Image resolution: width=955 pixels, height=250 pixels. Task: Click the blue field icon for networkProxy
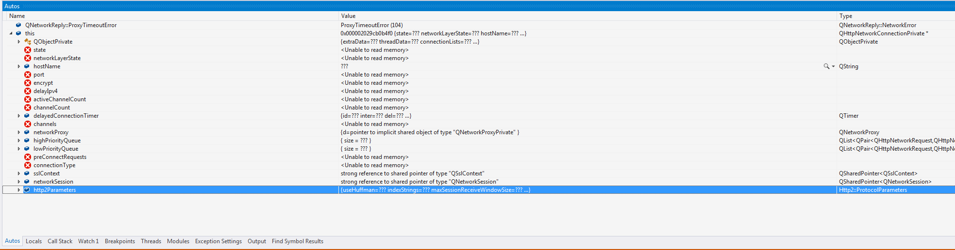(x=27, y=132)
